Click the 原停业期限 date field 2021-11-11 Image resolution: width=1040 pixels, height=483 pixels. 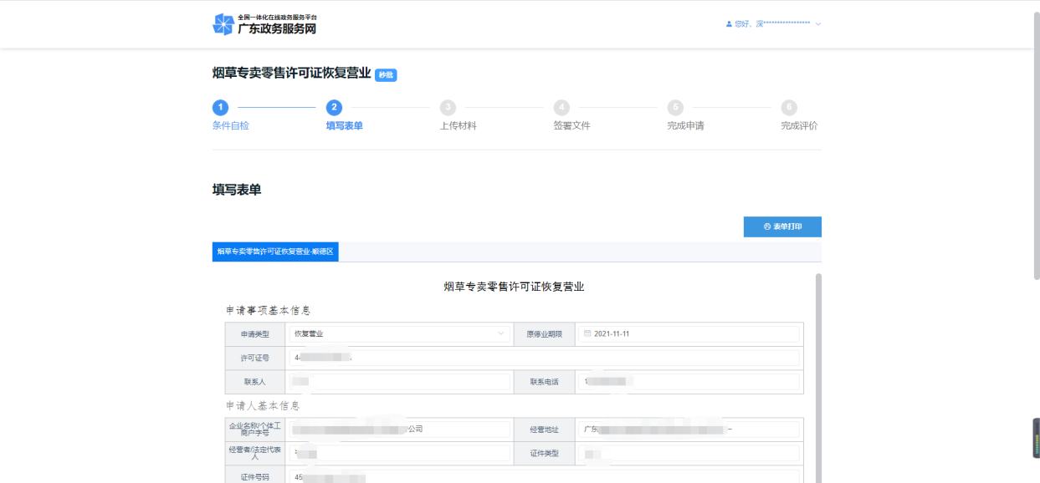(689, 333)
